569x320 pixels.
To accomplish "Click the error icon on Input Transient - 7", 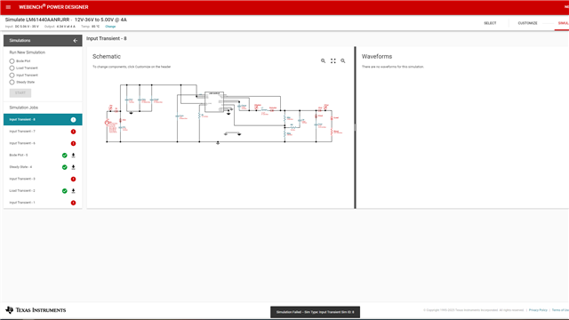I will tap(73, 132).
